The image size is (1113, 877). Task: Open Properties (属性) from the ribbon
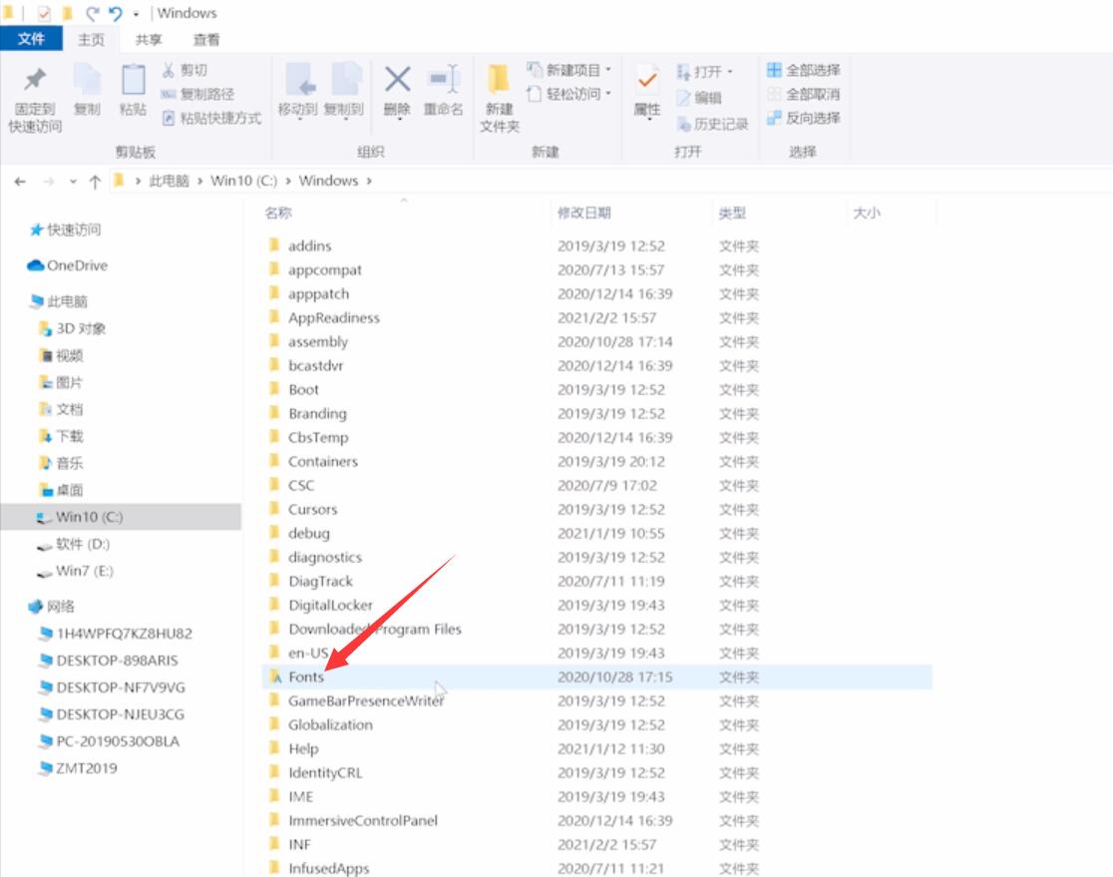point(646,91)
